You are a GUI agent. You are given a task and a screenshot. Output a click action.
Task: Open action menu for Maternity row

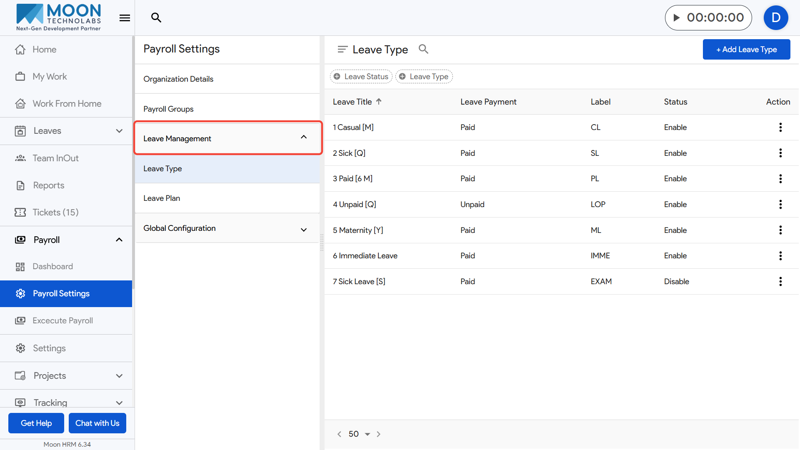[x=780, y=230]
